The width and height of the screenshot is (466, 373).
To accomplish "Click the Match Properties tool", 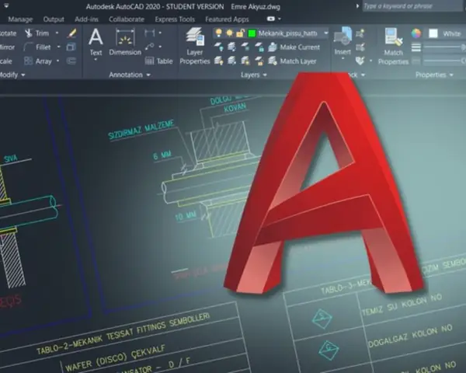I will click(393, 46).
